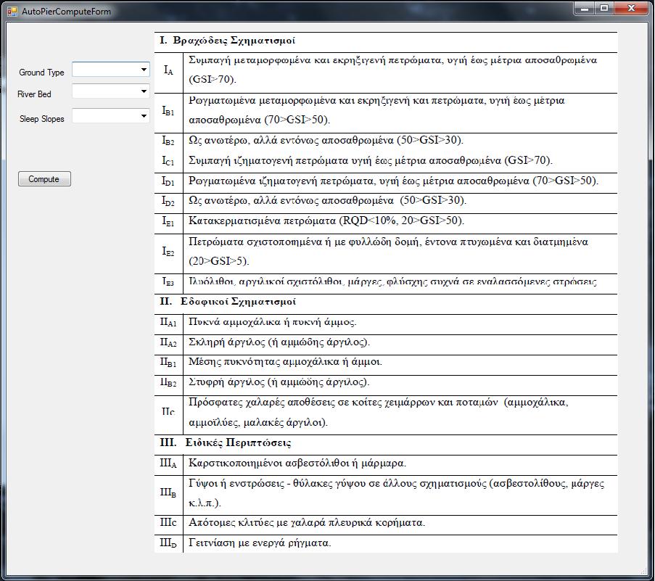Image resolution: width=655 pixels, height=581 pixels.
Task: Click the heading "III. Ειδικές Περιπτώσεις"
Action: pyautogui.click(x=225, y=442)
